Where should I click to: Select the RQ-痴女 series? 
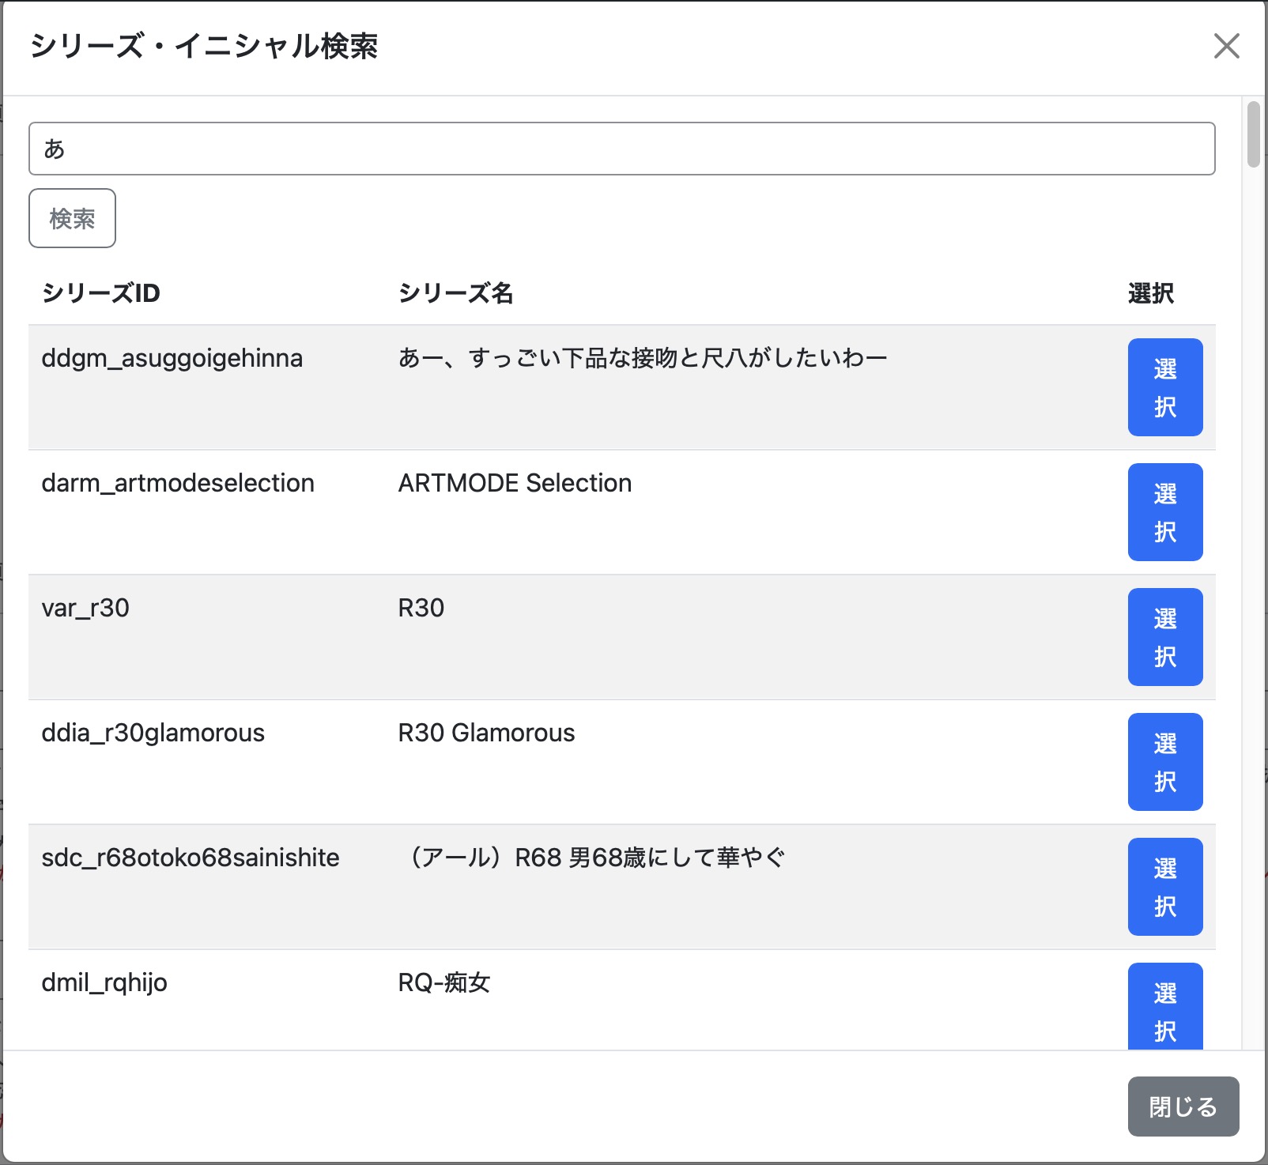(1164, 1006)
